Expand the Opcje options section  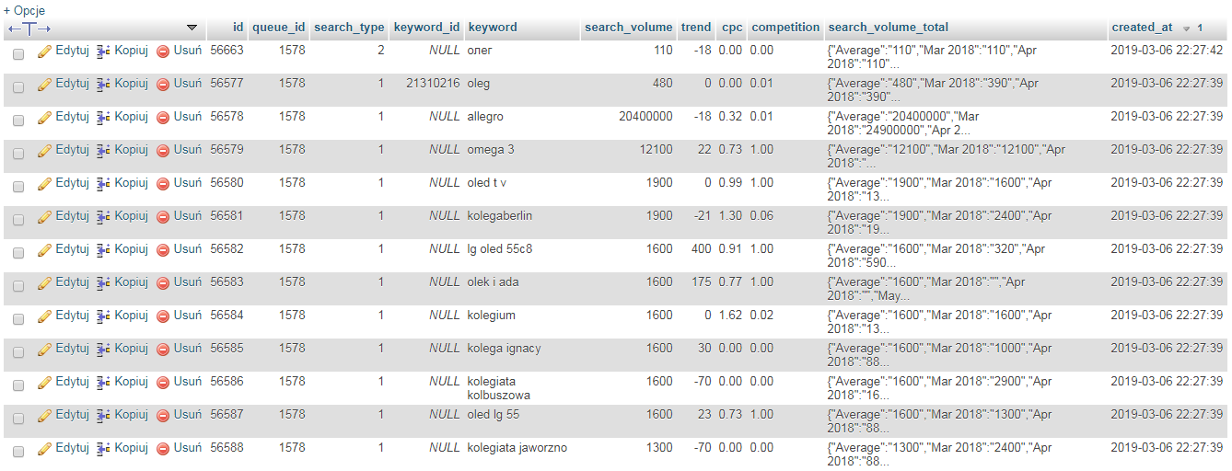tap(24, 10)
